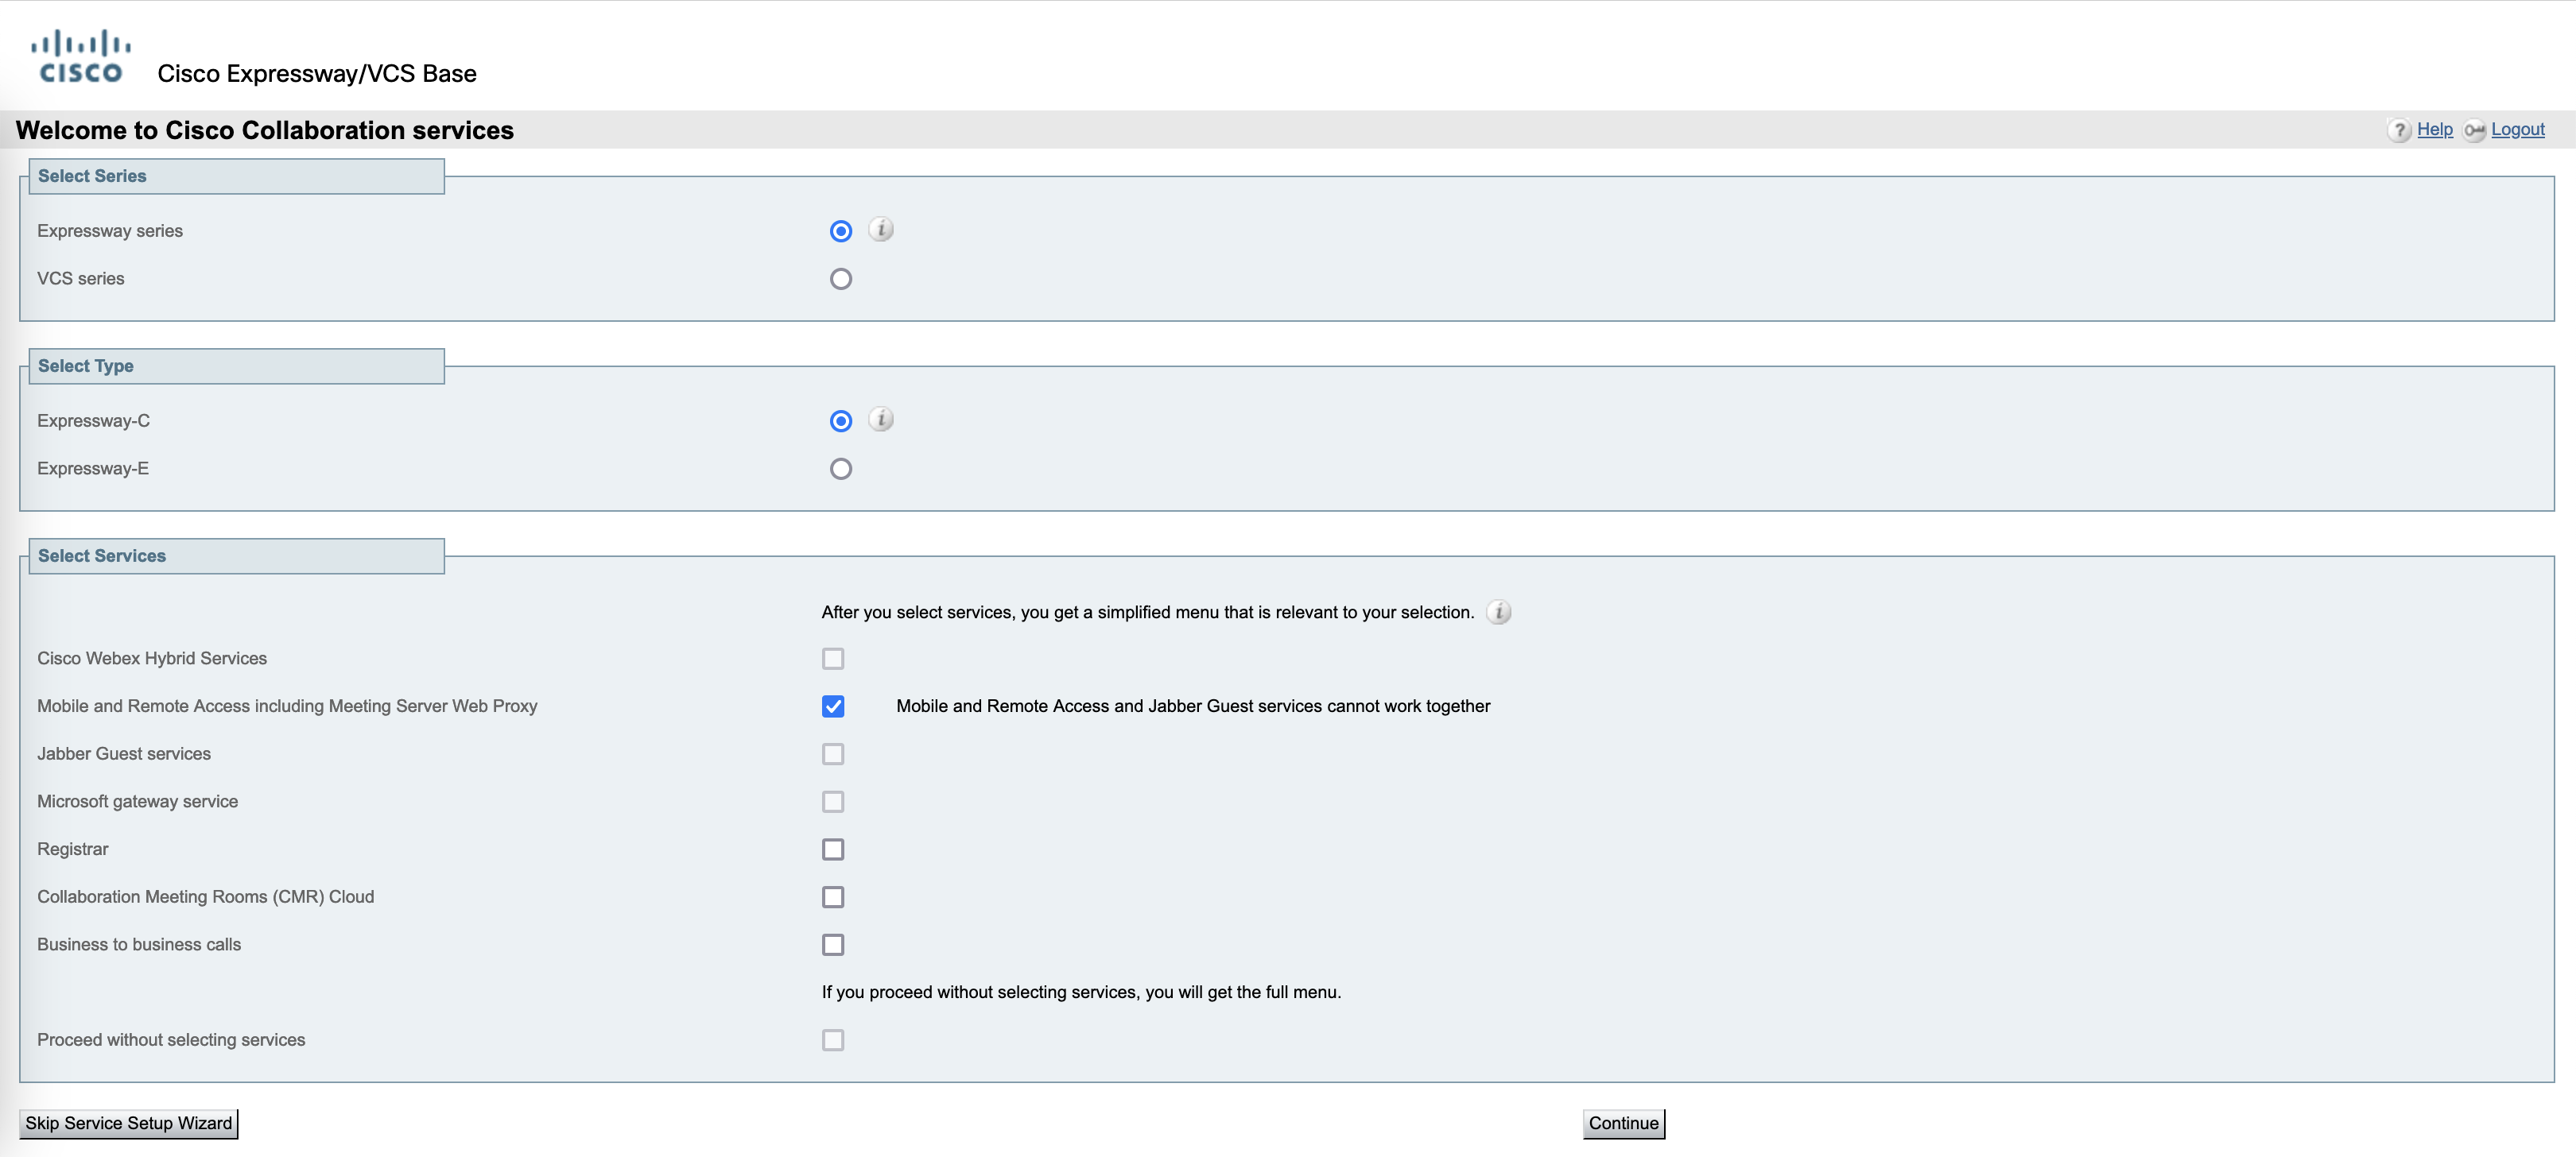Select the Expressway-E radio option
Image resolution: width=2576 pixels, height=1157 pixels.
pos(840,469)
